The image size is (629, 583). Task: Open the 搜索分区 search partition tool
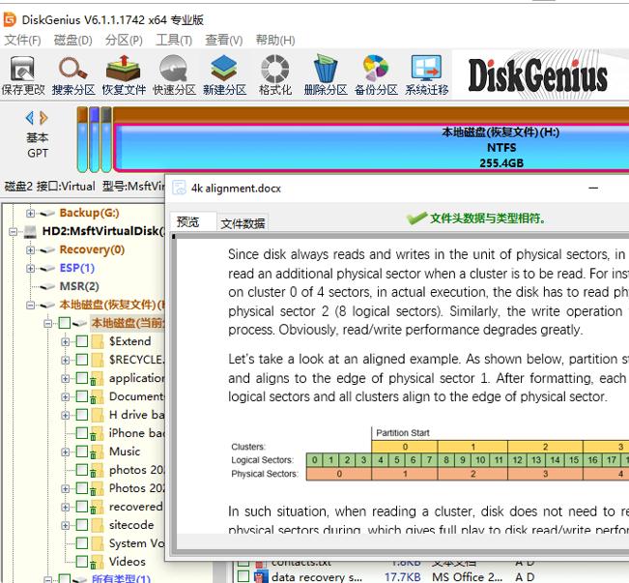pos(73,75)
